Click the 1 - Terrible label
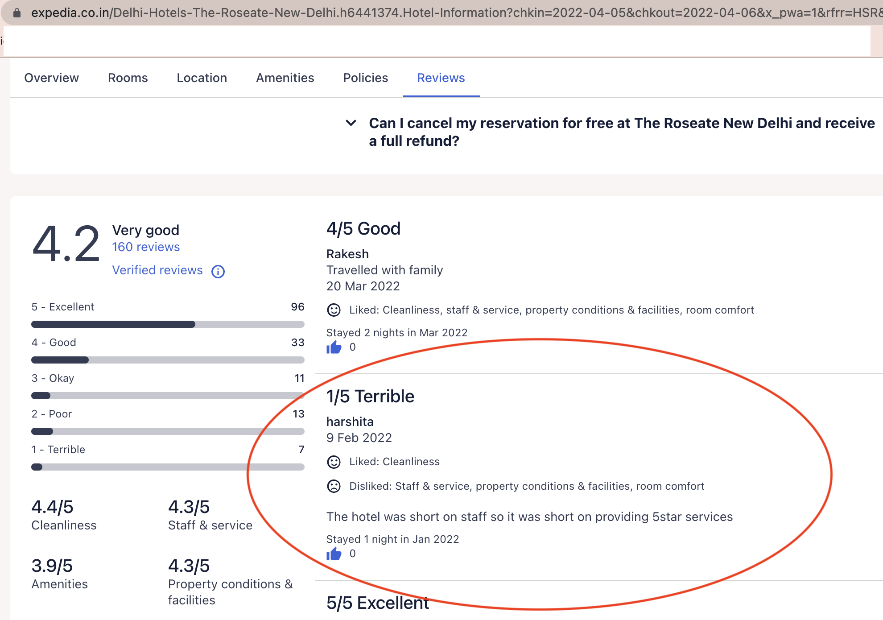 point(58,449)
